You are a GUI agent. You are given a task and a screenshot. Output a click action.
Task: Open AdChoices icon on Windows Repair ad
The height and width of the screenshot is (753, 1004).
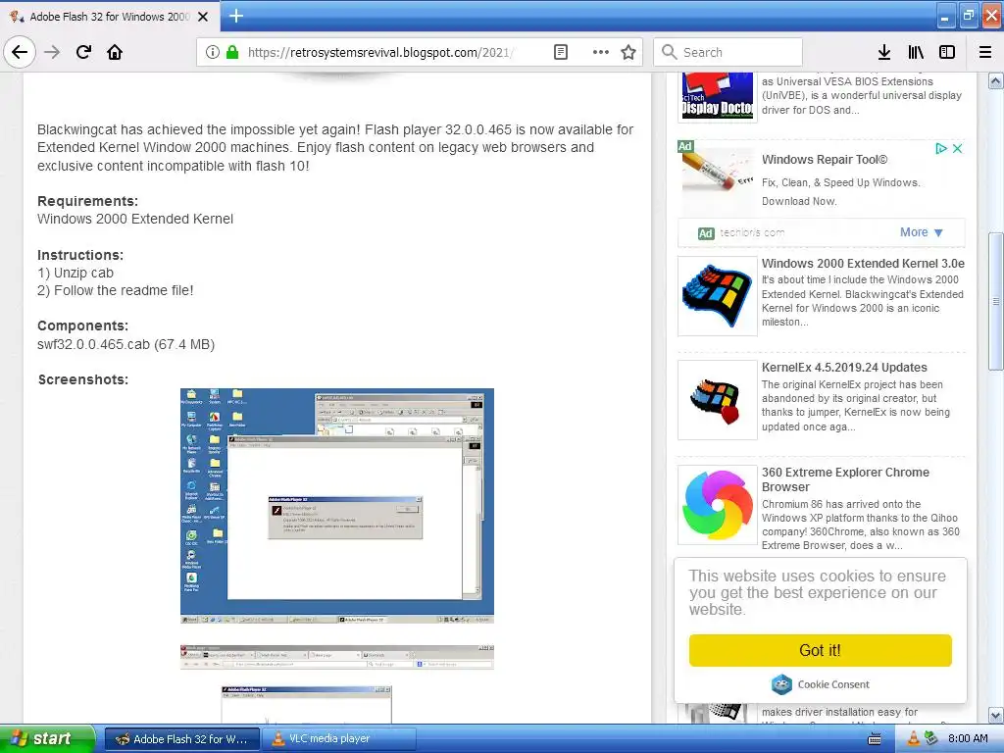(940, 149)
